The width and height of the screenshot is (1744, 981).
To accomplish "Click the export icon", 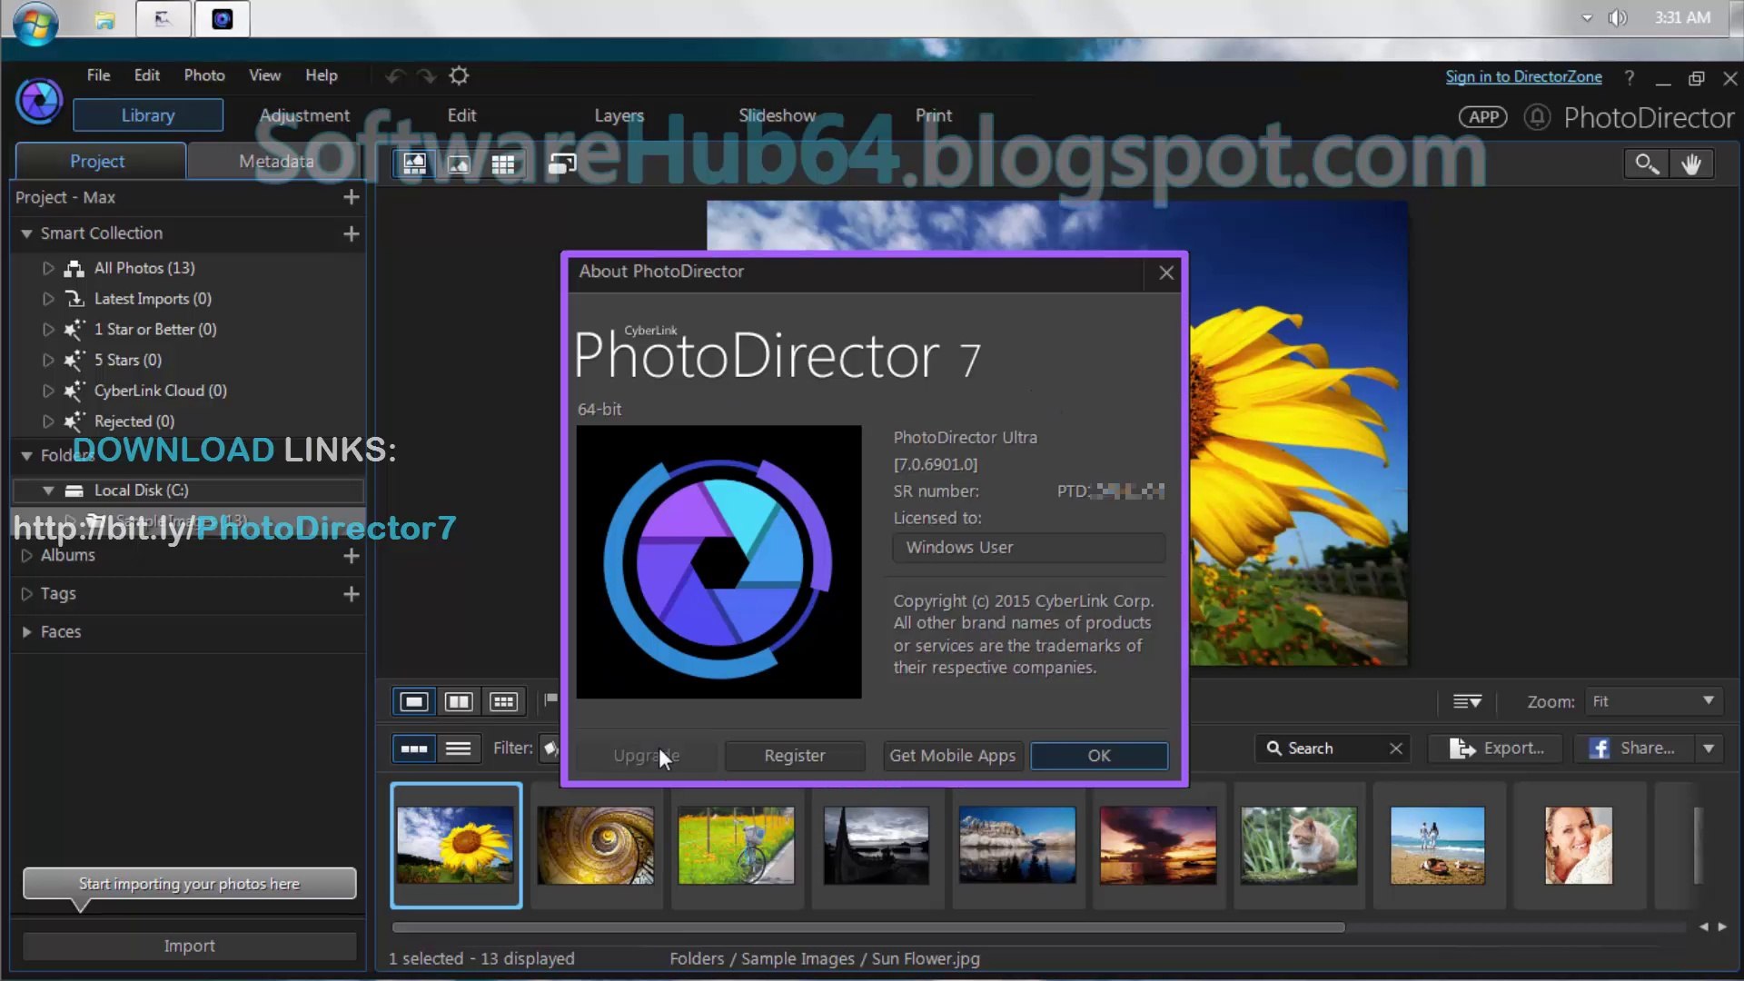I will (1462, 748).
